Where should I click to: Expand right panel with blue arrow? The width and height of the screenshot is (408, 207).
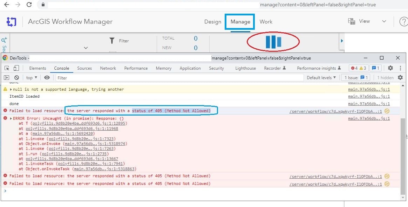point(342,41)
